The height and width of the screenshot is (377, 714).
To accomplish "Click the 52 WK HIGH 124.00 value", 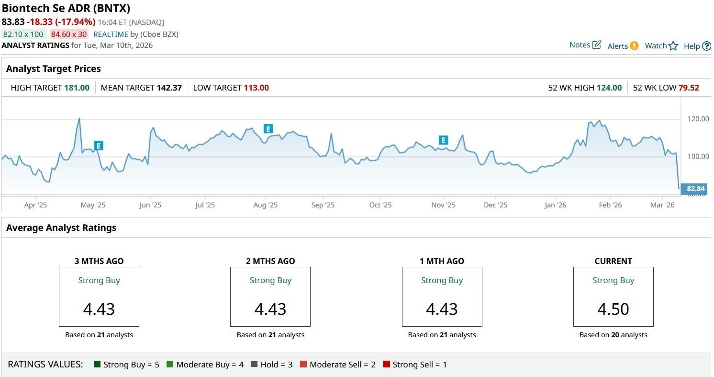I will click(609, 88).
